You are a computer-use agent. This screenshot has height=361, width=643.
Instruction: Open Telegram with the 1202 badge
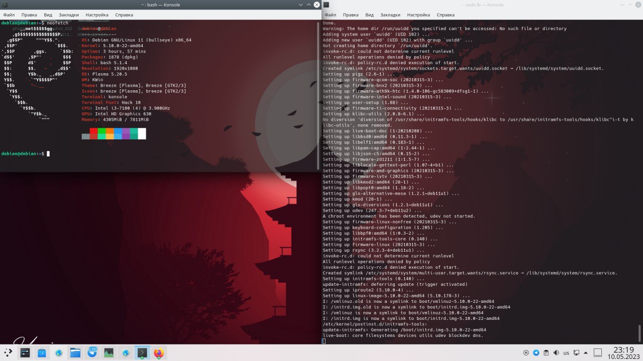(x=92, y=353)
